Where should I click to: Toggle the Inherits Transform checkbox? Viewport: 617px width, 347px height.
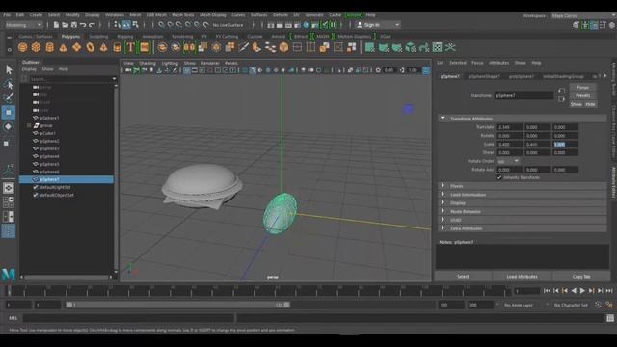499,177
